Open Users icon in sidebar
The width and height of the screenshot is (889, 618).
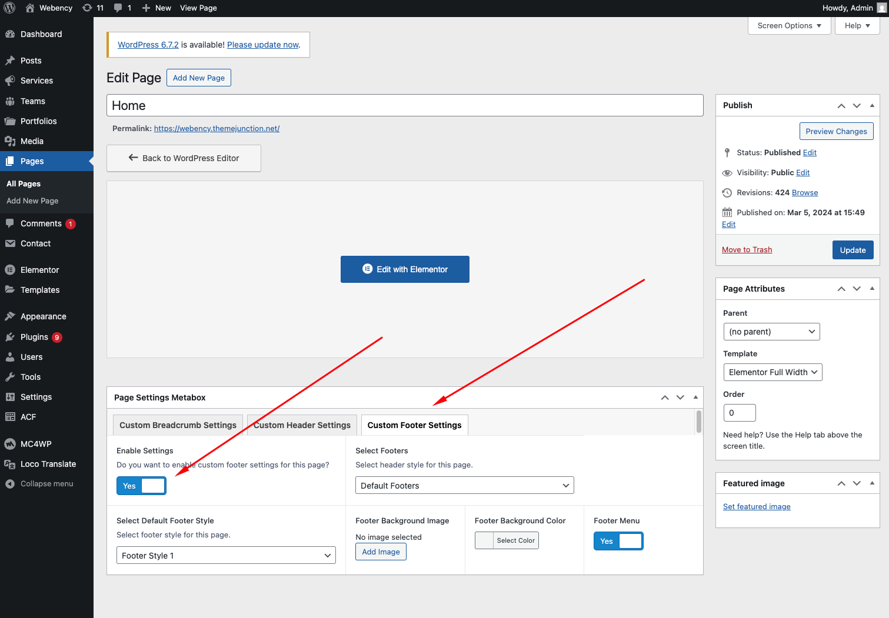tap(10, 357)
